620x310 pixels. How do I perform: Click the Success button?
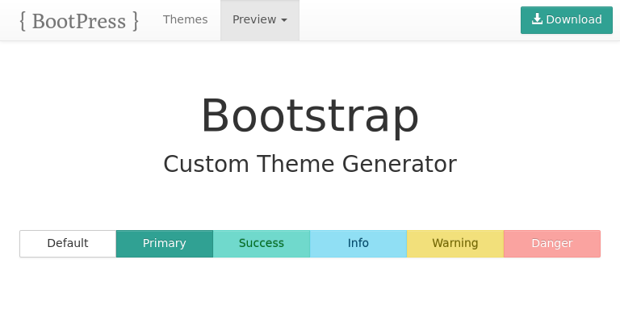[262, 244]
